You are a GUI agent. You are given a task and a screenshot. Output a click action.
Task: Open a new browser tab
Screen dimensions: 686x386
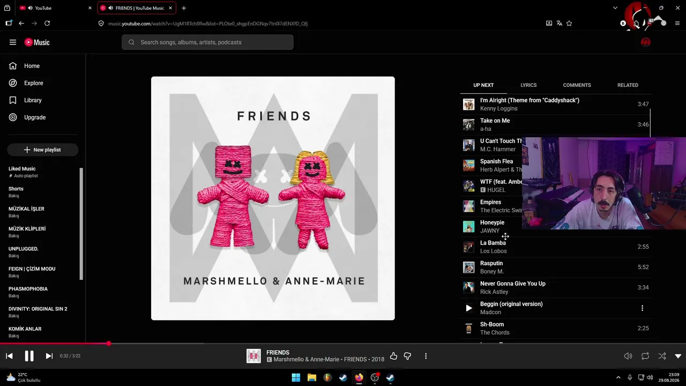point(184,8)
